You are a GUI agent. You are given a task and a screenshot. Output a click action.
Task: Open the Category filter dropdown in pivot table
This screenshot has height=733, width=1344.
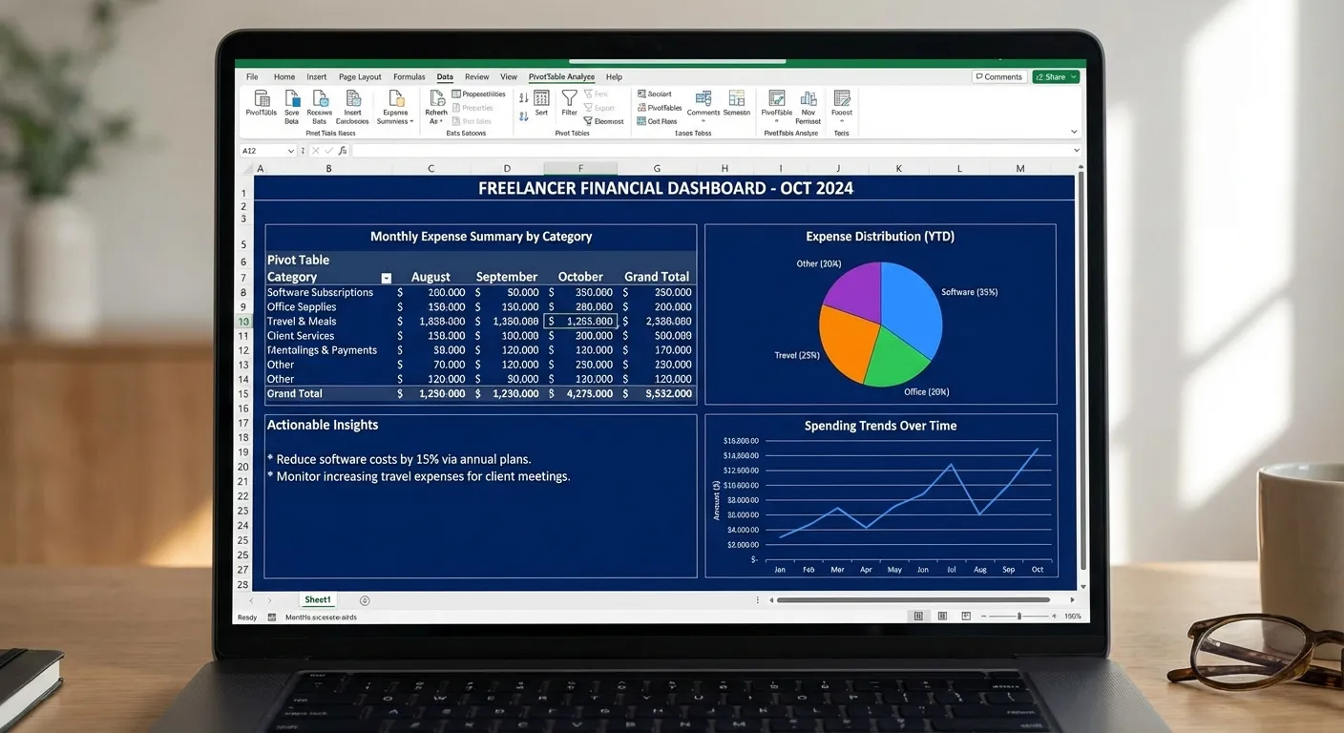[x=386, y=279]
